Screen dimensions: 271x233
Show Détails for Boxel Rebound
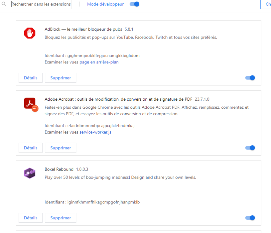(x=30, y=218)
